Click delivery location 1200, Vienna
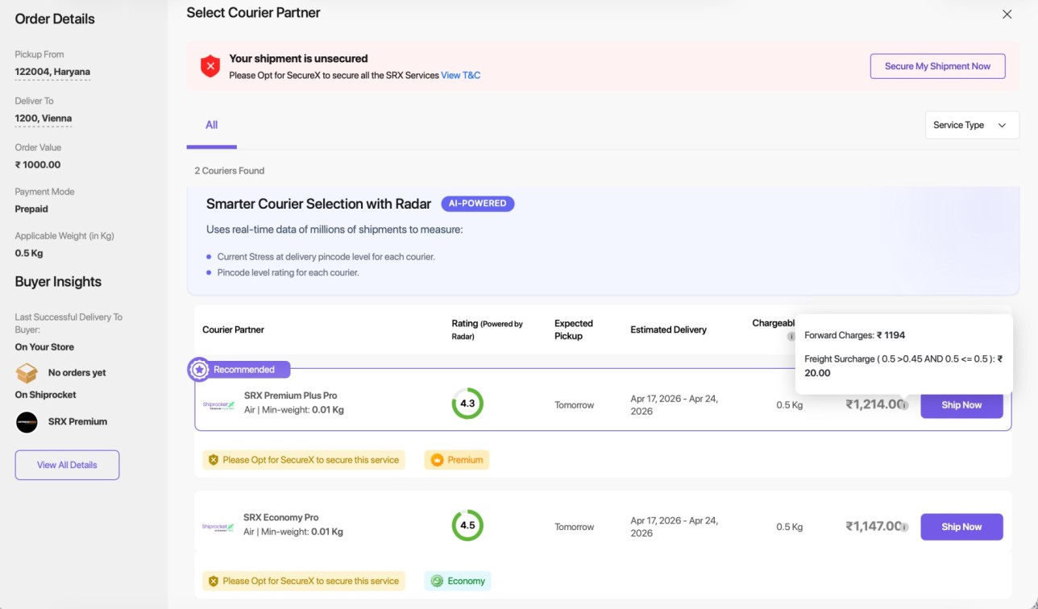This screenshot has width=1038, height=609. [x=44, y=118]
